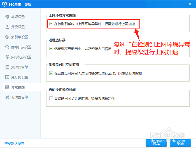Close the 360杀毒 settings window
Viewport: 196px width, 148px height.
click(190, 4)
